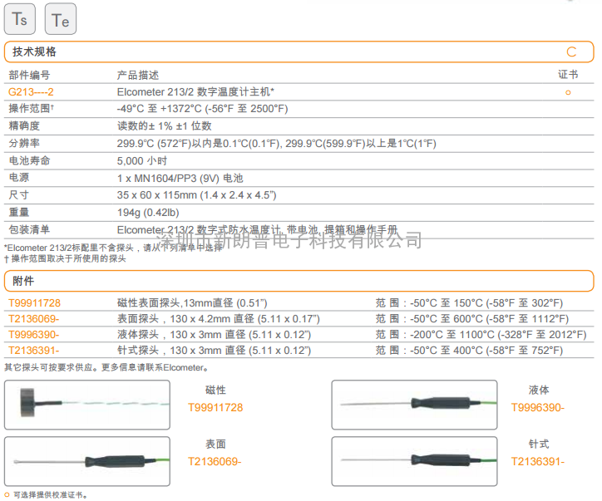Screen dimensions: 602x501
Task: Click the 分辨率 row label
Action: coord(24,143)
